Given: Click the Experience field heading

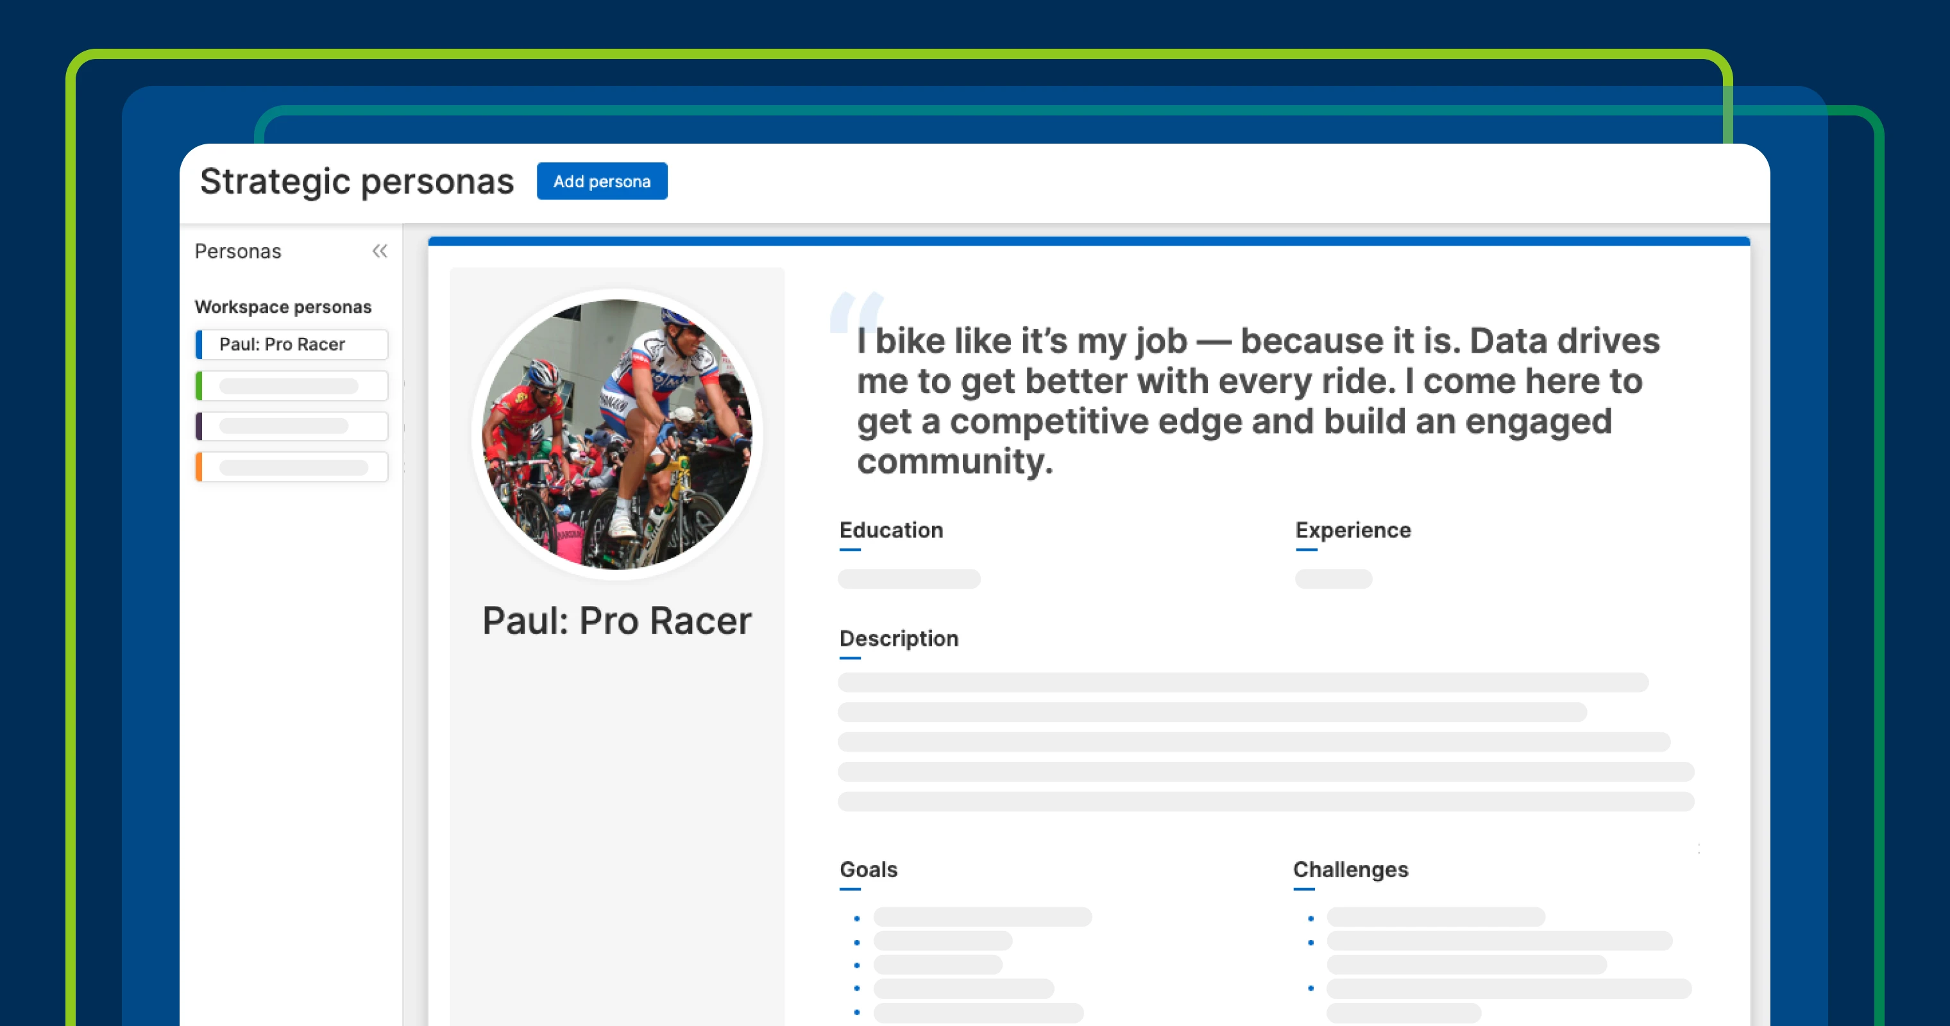Looking at the screenshot, I should click(x=1353, y=530).
